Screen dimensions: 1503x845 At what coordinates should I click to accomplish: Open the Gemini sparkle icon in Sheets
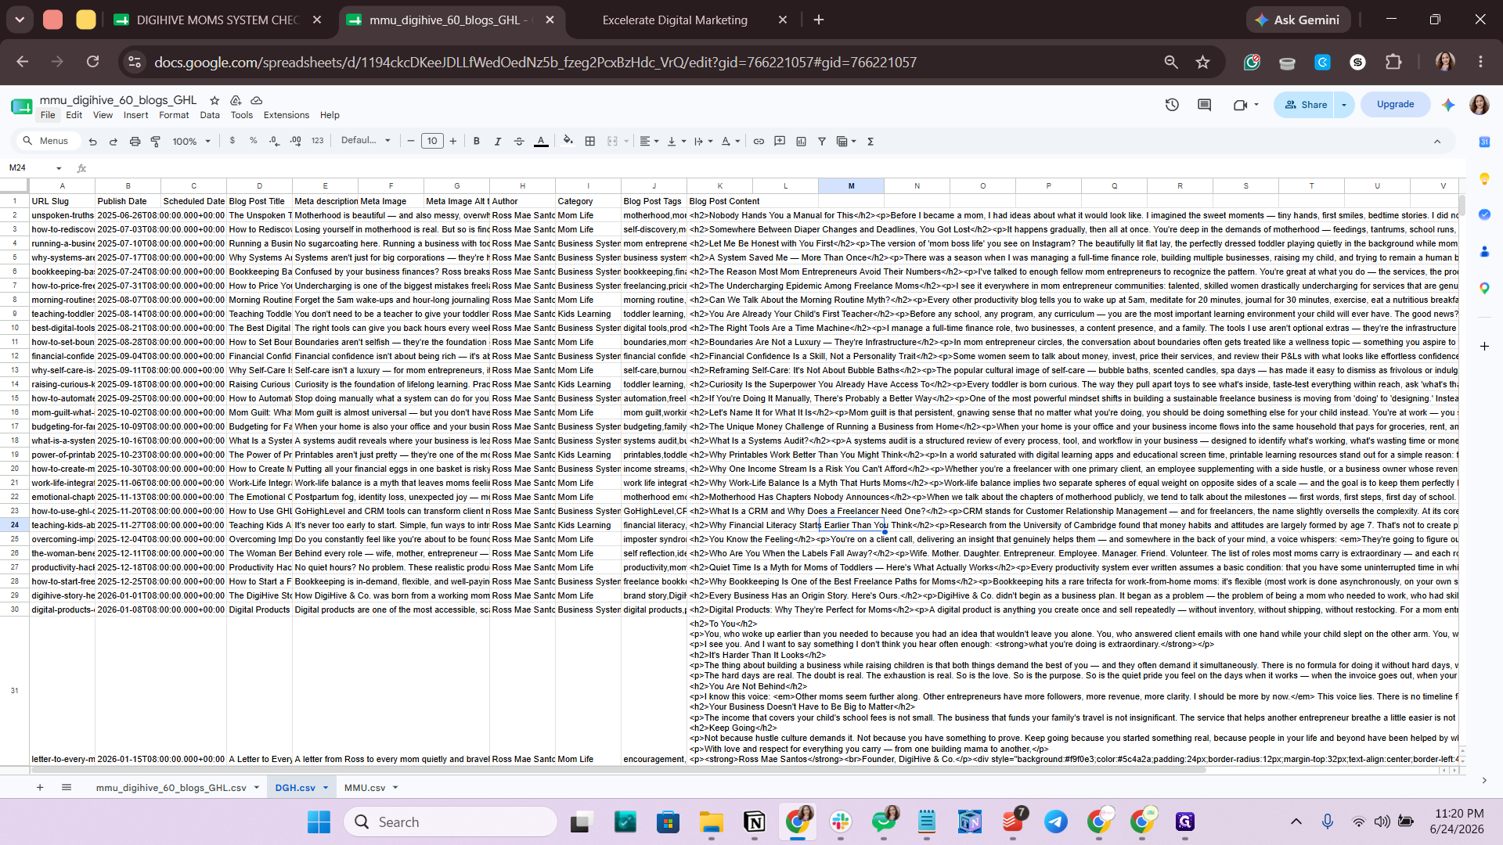[1448, 105]
